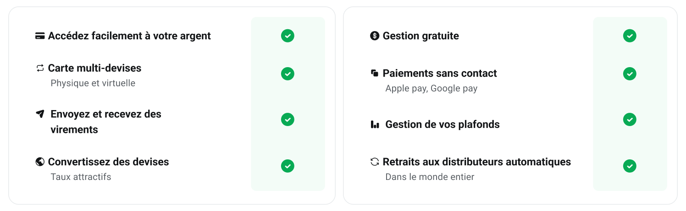Click the dollar coin icon for Gestion gratuite
The image size is (686, 211).
coord(375,36)
